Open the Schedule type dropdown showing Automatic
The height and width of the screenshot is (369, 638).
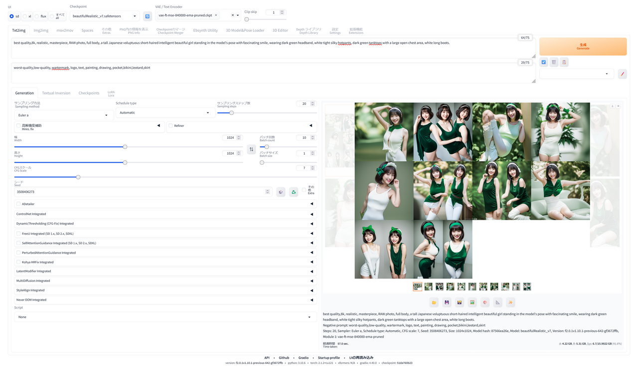point(165,112)
